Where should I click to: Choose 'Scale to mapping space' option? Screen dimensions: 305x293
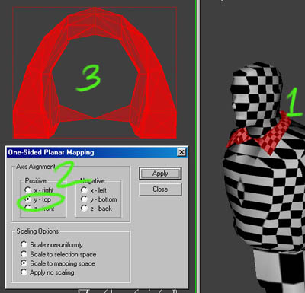[x=24, y=263]
